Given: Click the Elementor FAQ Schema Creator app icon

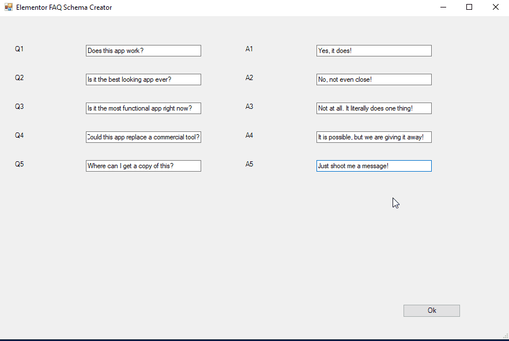Looking at the screenshot, I should [8, 7].
